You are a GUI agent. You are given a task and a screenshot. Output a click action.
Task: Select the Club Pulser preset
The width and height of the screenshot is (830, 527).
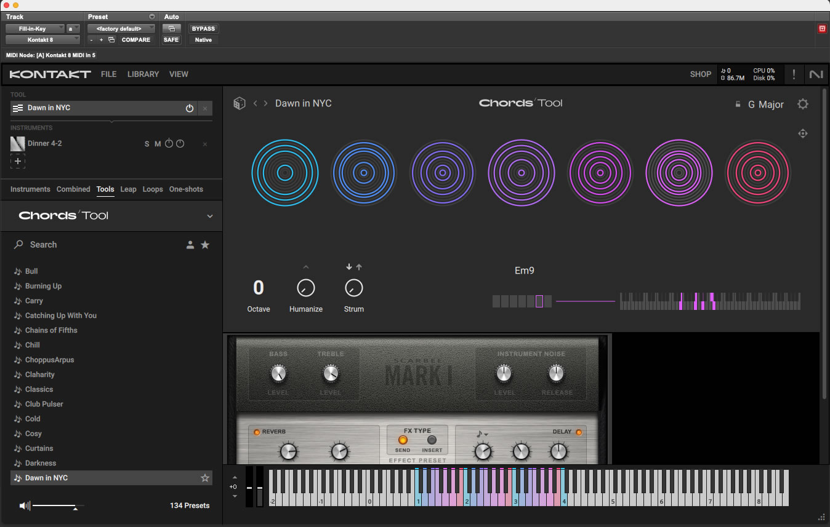(111, 404)
